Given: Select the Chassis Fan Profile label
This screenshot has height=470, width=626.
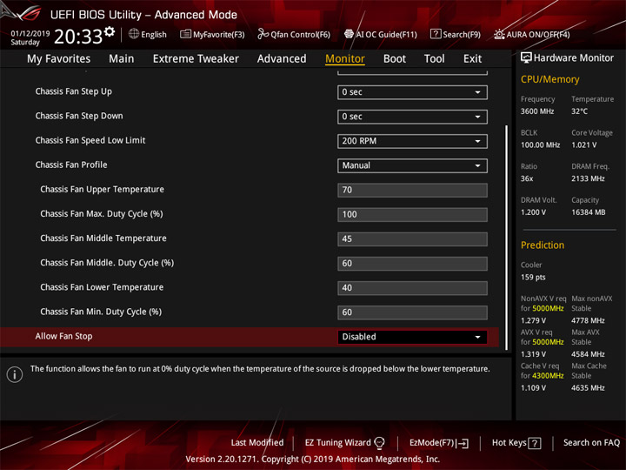Looking at the screenshot, I should click(71, 165).
